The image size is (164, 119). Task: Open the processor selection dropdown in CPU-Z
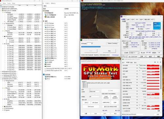(x=134, y=53)
